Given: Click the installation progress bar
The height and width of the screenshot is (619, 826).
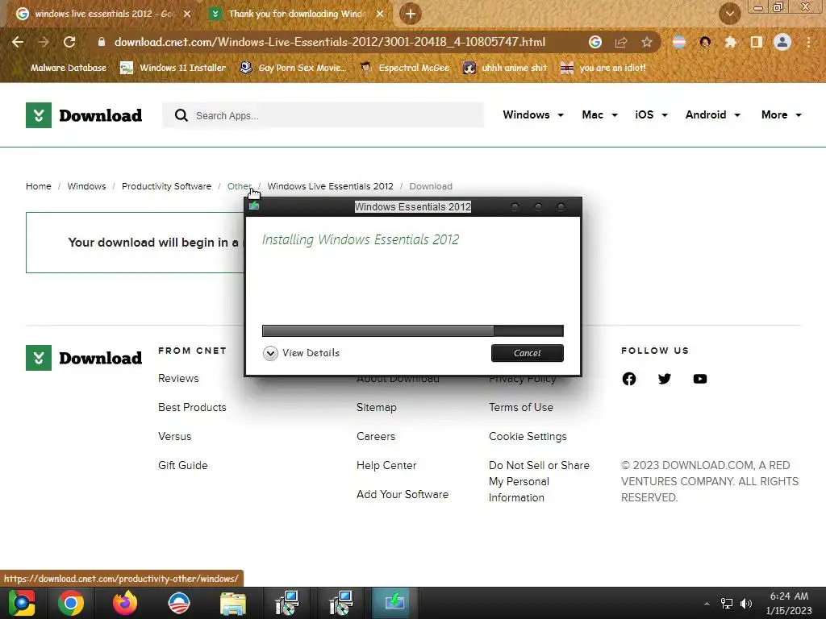Looking at the screenshot, I should pos(413,330).
